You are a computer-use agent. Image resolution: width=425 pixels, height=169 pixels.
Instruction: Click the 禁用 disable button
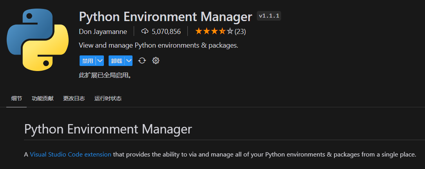coord(87,61)
